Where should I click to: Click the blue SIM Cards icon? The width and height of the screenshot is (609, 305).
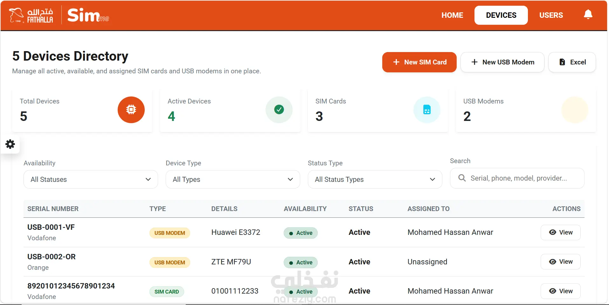427,110
